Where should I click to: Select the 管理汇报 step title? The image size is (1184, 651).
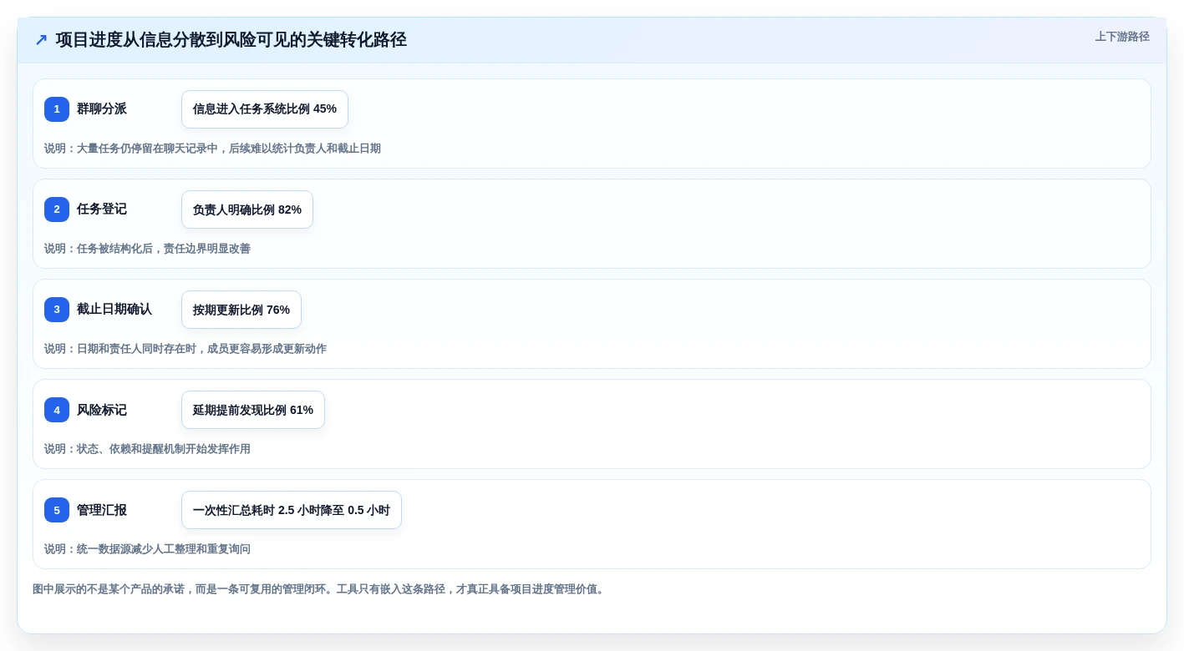[102, 510]
